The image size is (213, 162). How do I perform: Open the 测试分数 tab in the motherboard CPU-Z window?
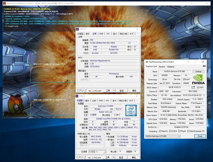(123, 34)
